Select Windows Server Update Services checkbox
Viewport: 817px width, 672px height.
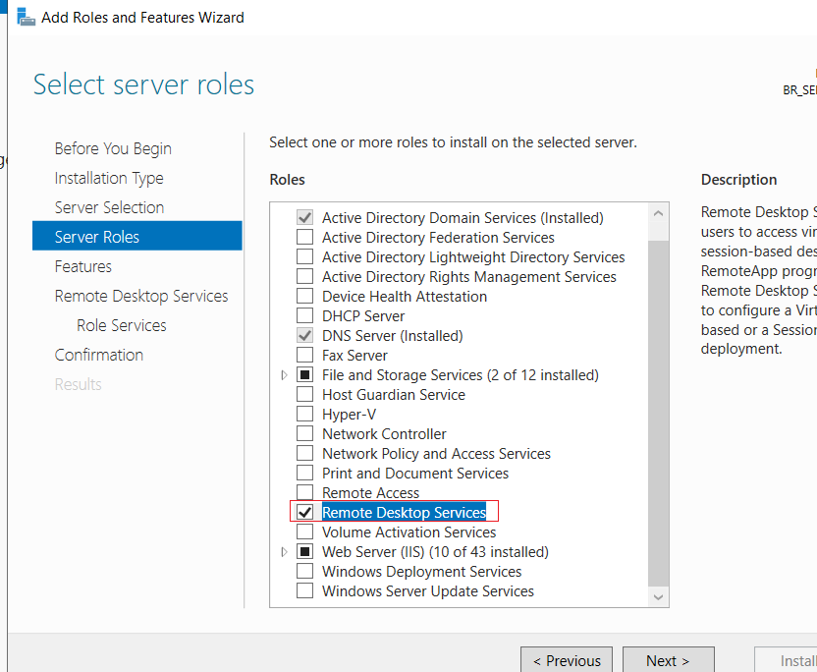(x=304, y=591)
